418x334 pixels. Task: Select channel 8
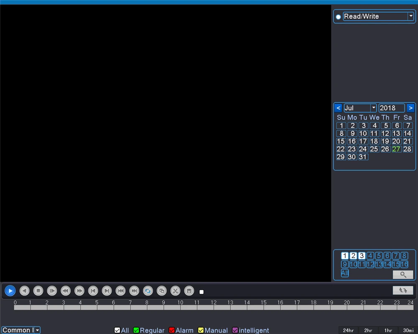404,256
